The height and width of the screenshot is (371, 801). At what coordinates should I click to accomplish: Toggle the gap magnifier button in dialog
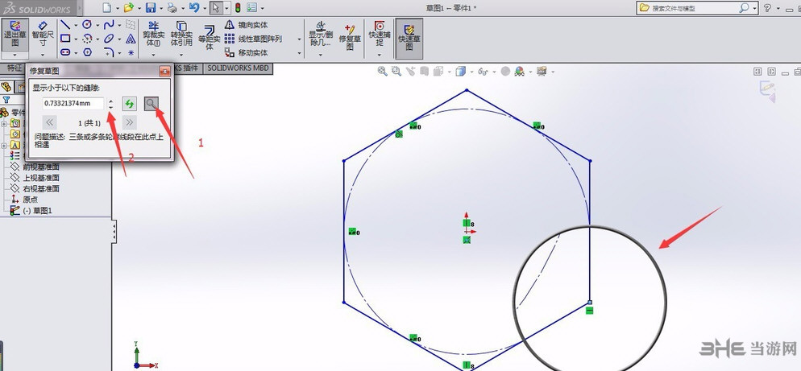(x=151, y=104)
